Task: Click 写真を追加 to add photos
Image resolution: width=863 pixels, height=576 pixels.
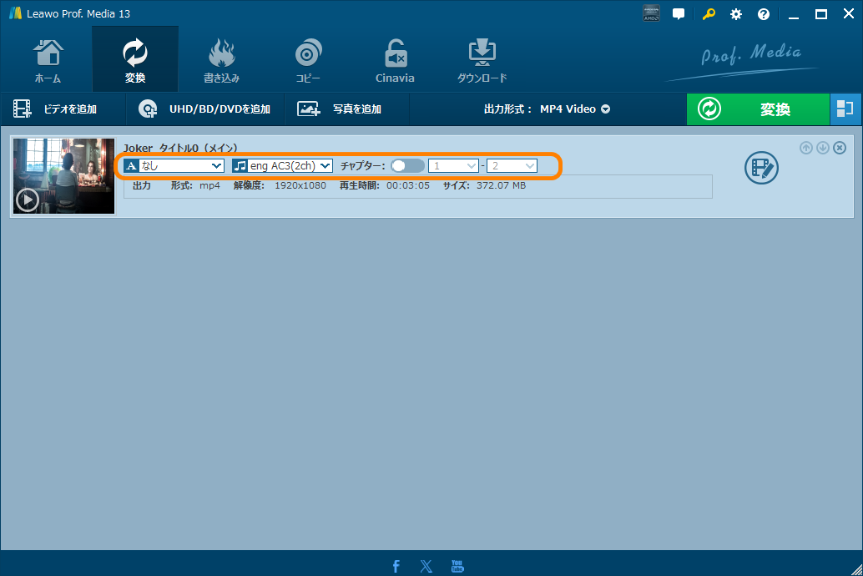Action: click(340, 109)
